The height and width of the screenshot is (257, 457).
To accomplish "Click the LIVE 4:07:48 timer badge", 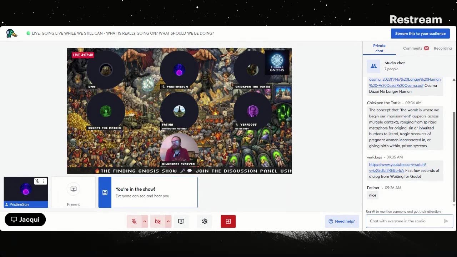I will 83,55.
